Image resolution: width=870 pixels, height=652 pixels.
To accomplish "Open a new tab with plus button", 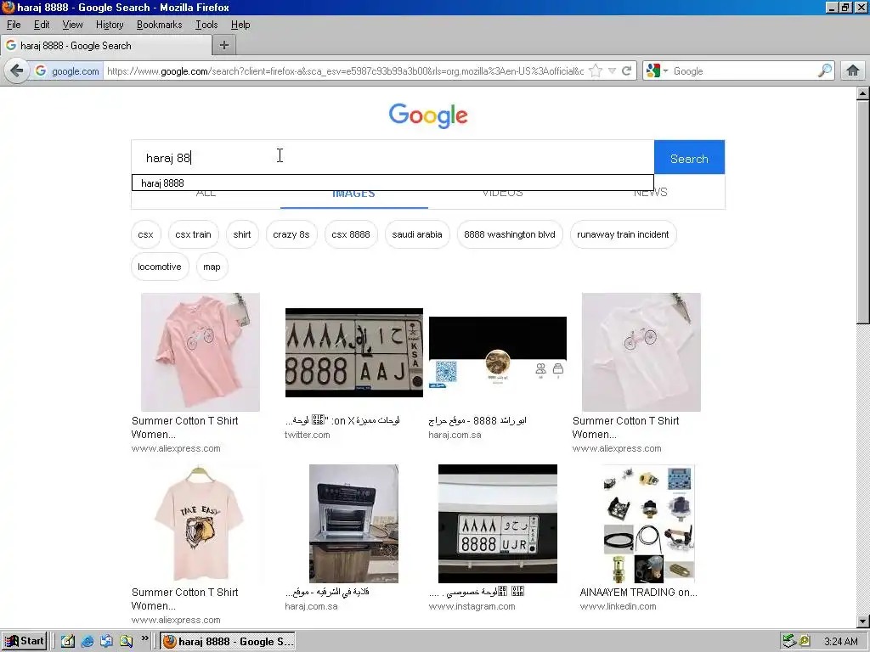I will [224, 46].
